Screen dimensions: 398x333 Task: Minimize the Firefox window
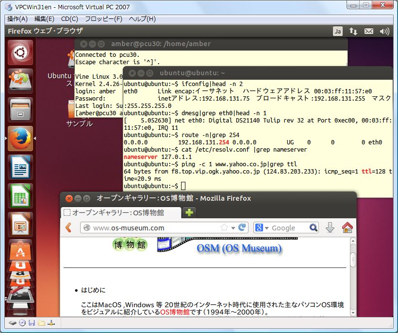coord(78,198)
